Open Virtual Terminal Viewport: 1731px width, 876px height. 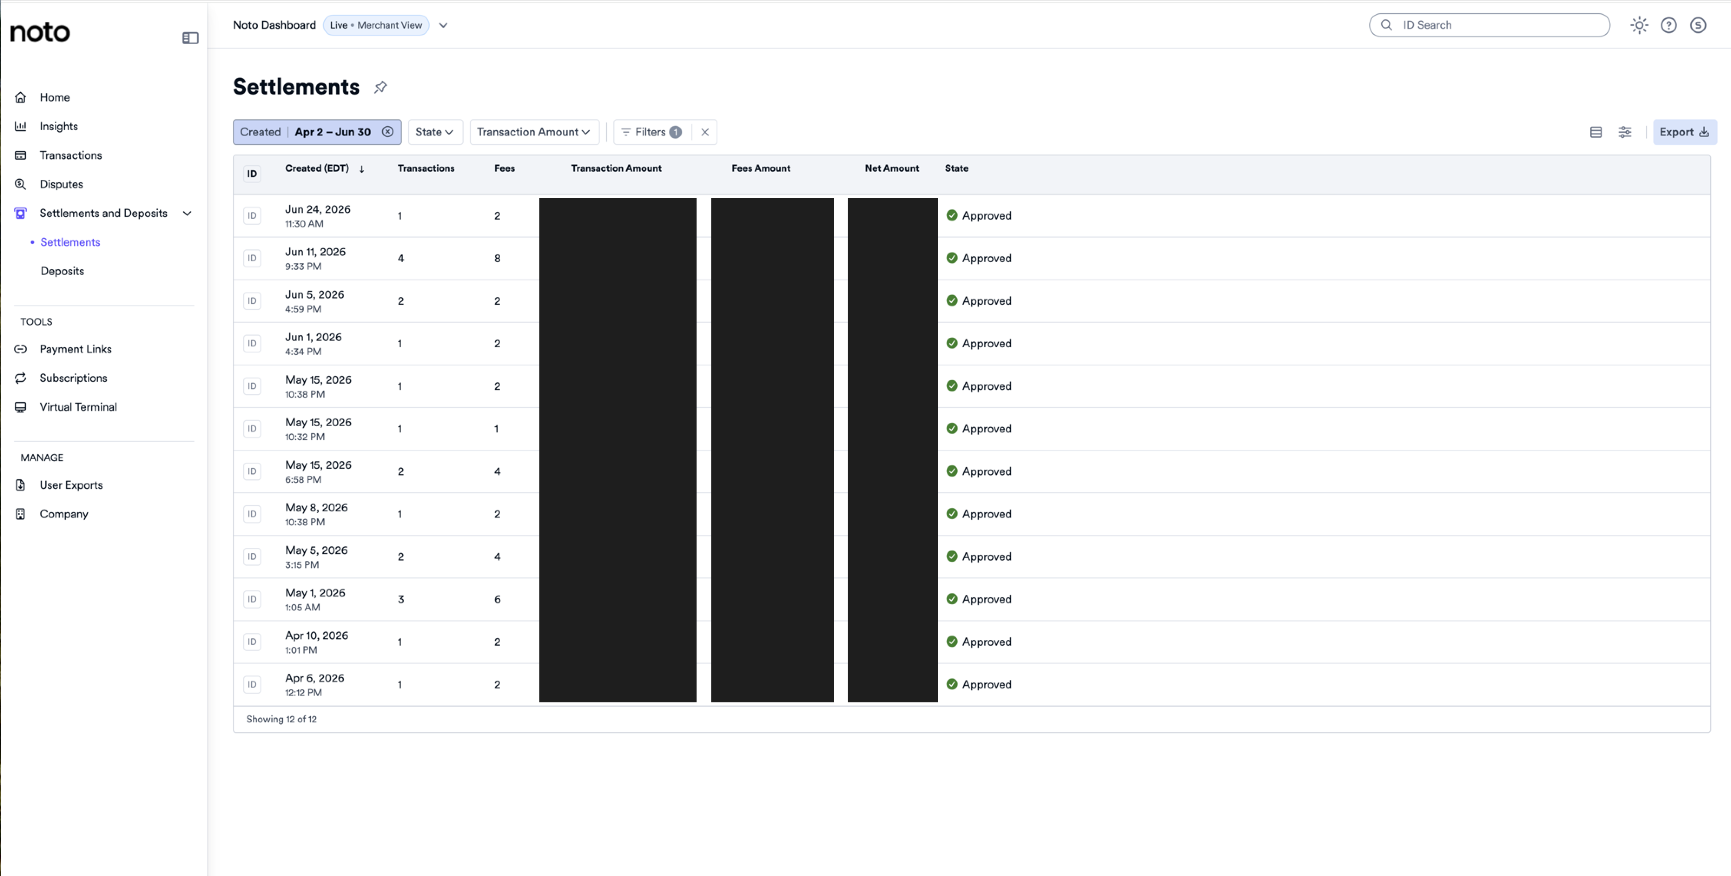pyautogui.click(x=78, y=406)
